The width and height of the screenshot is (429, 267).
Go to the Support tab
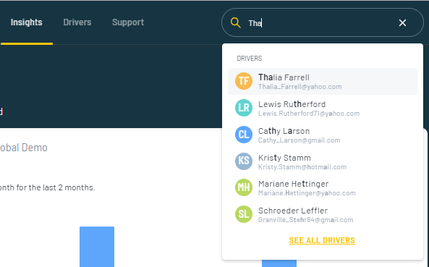pos(128,22)
